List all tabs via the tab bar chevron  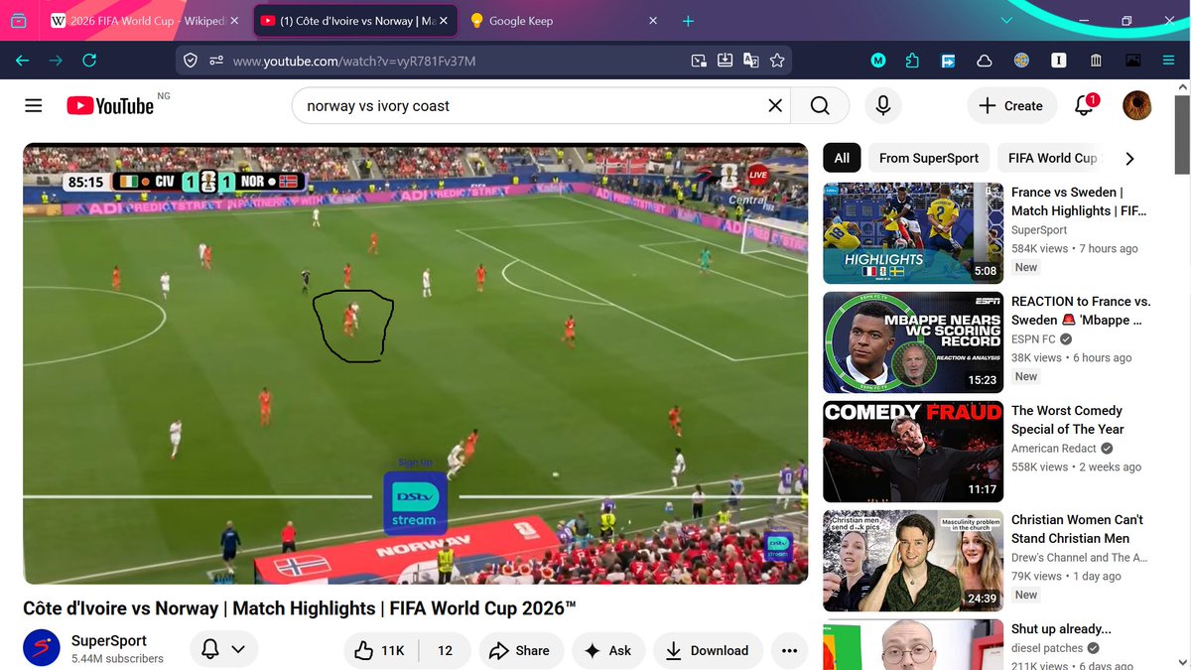[1006, 21]
